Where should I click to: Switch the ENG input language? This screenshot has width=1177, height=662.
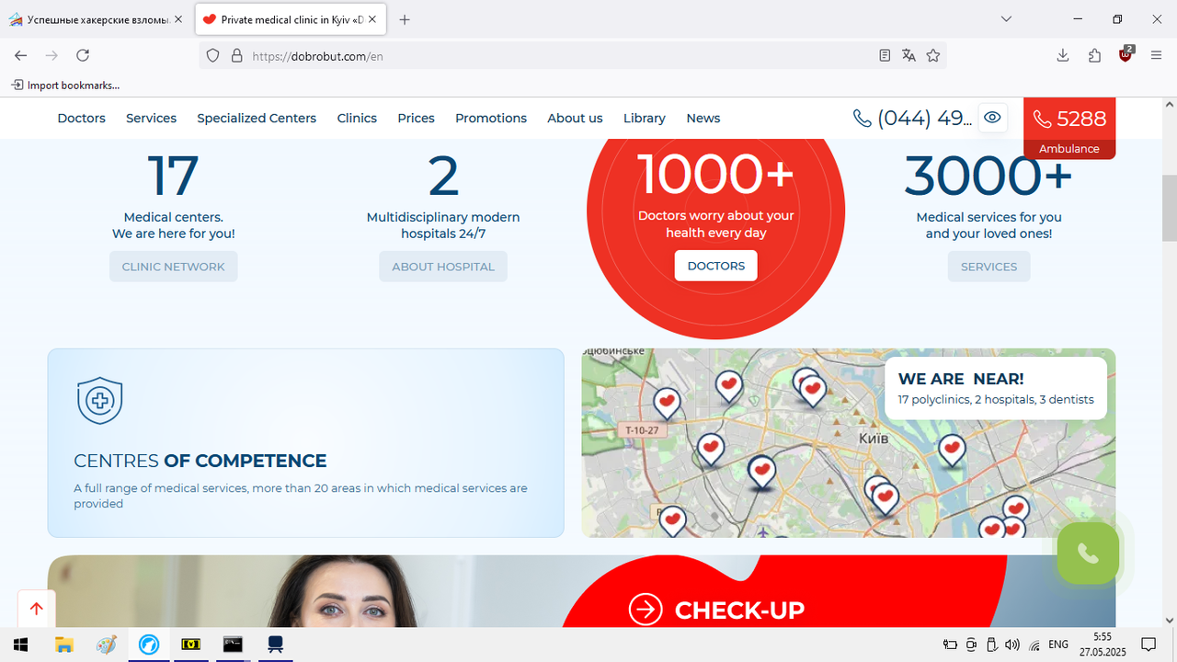coord(1058,645)
